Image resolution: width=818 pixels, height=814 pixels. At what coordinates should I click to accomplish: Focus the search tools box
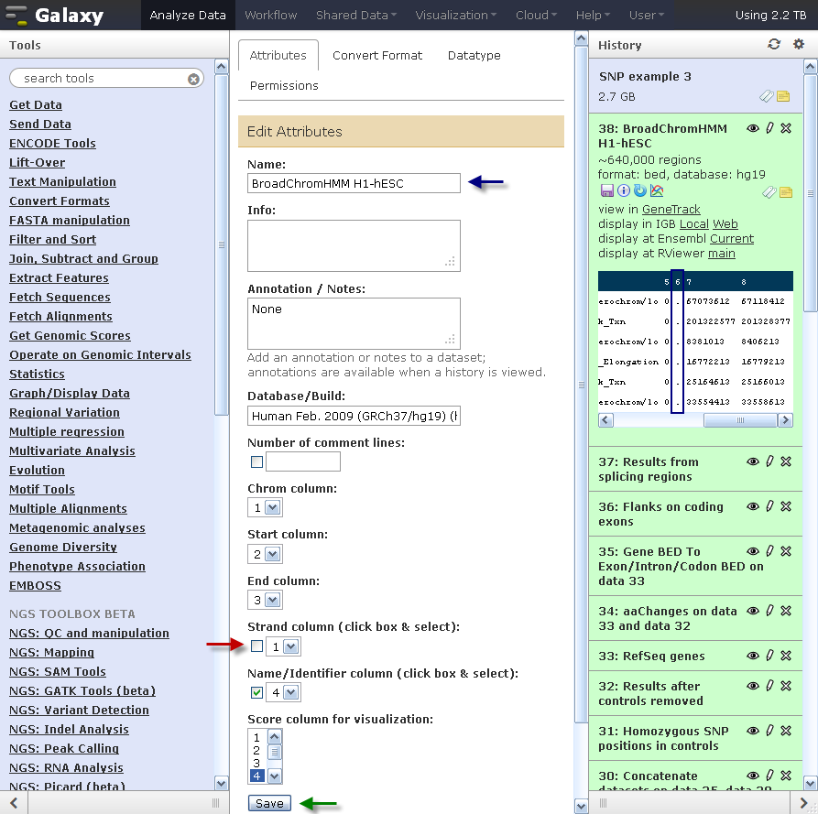(x=106, y=78)
